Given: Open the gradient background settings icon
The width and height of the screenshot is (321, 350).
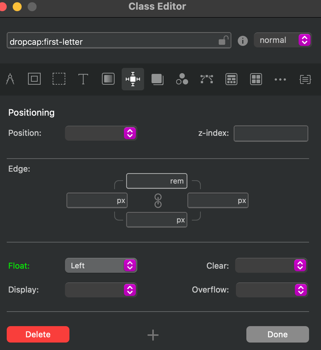Looking at the screenshot, I should pyautogui.click(x=108, y=79).
